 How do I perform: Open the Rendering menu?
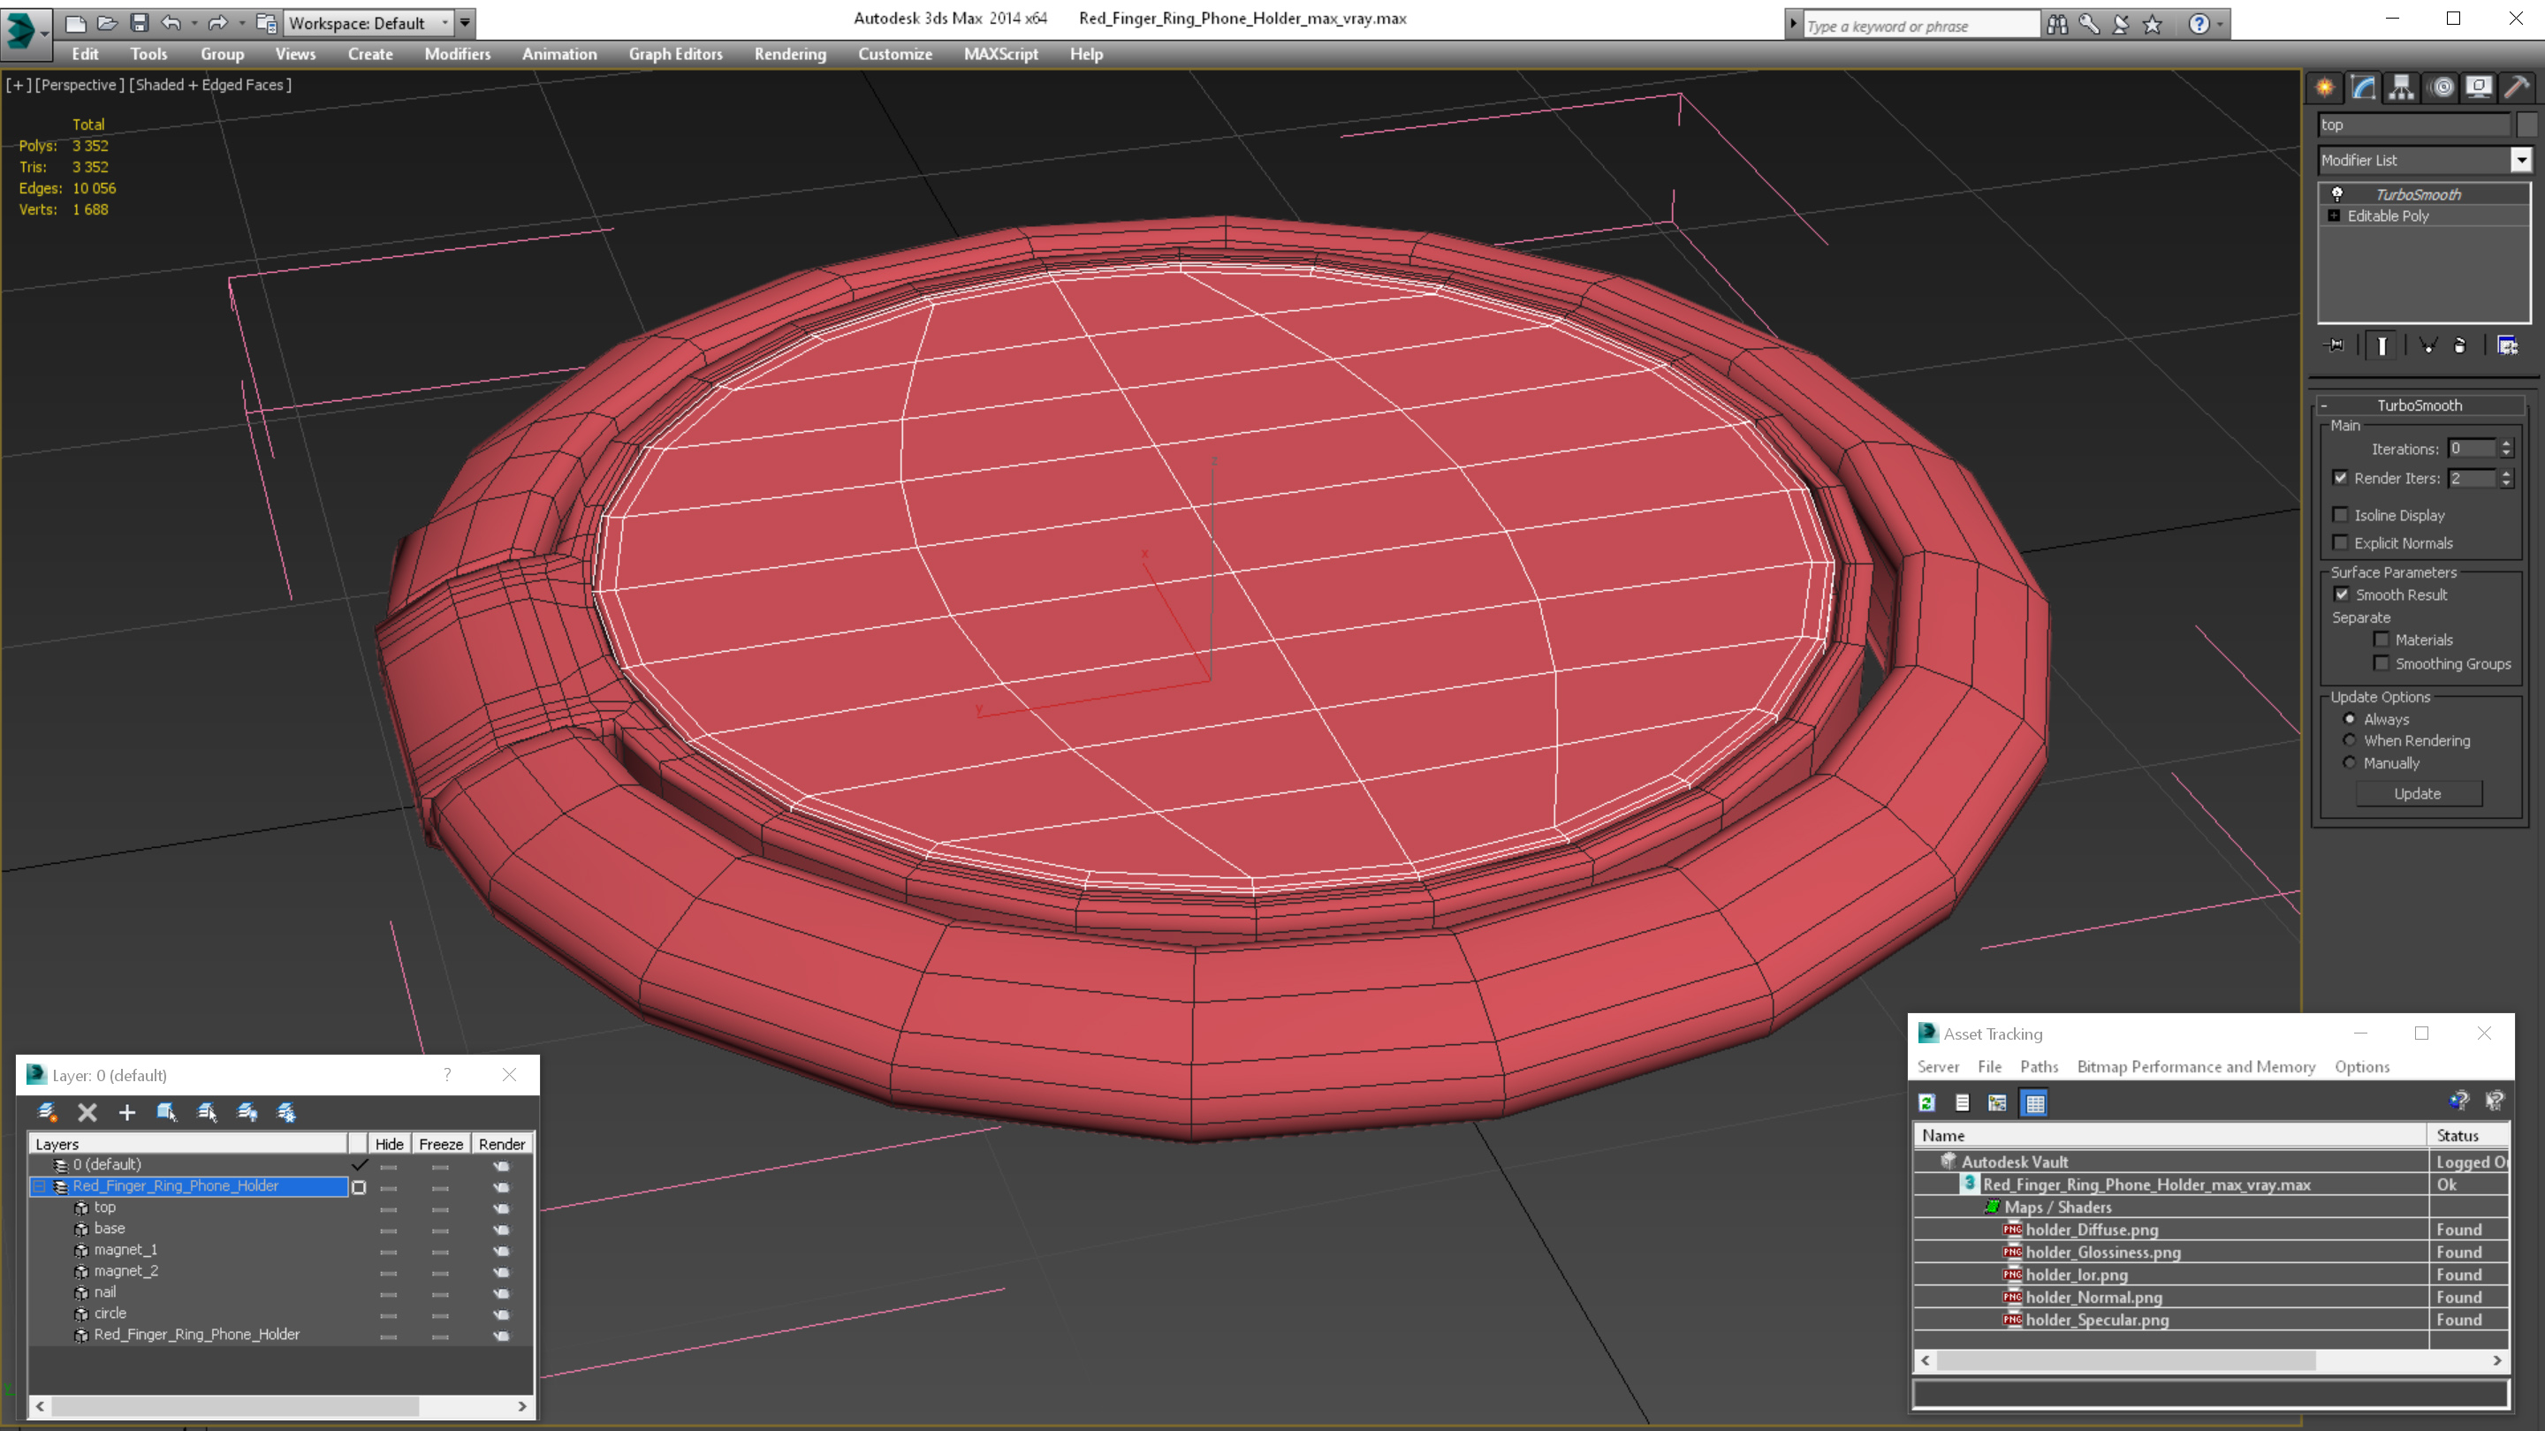coord(789,54)
